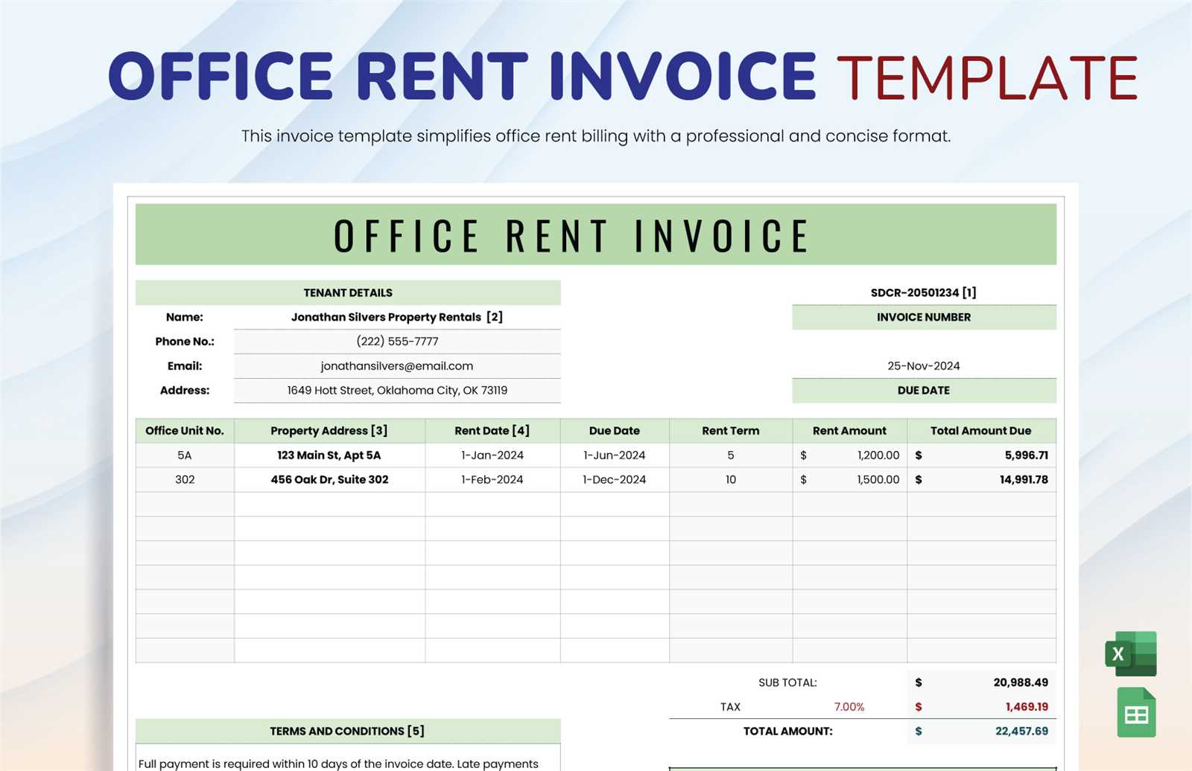Click the subtitle describing the invoice template
Screen dimensions: 1192x771
(596, 136)
